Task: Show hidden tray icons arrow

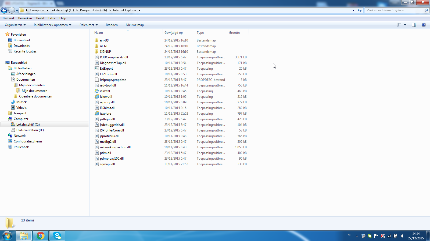Action: click(357, 236)
